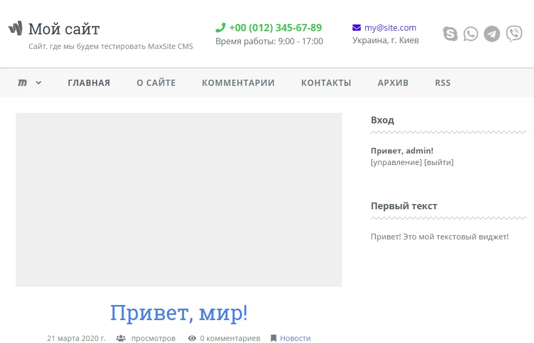Screen dimensions: 534x343
Task: Click the large gray image placeholder
Action: pyautogui.click(x=179, y=199)
